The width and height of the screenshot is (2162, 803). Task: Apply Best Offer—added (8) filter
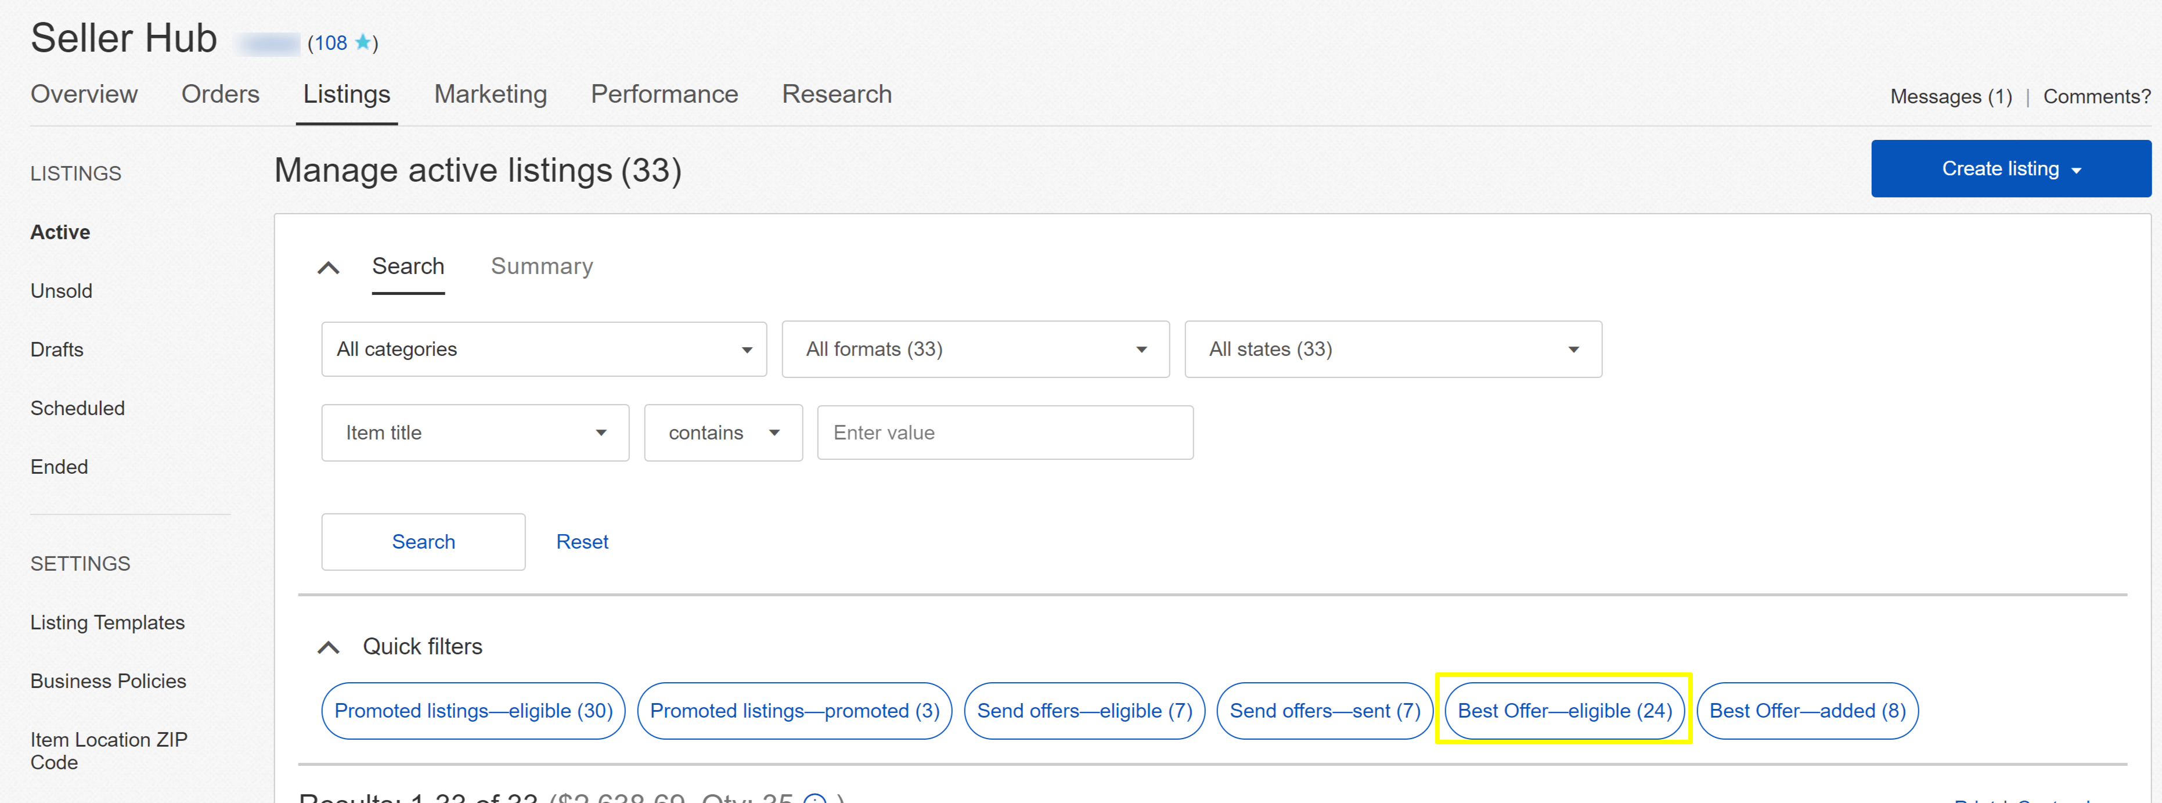[x=1807, y=711]
